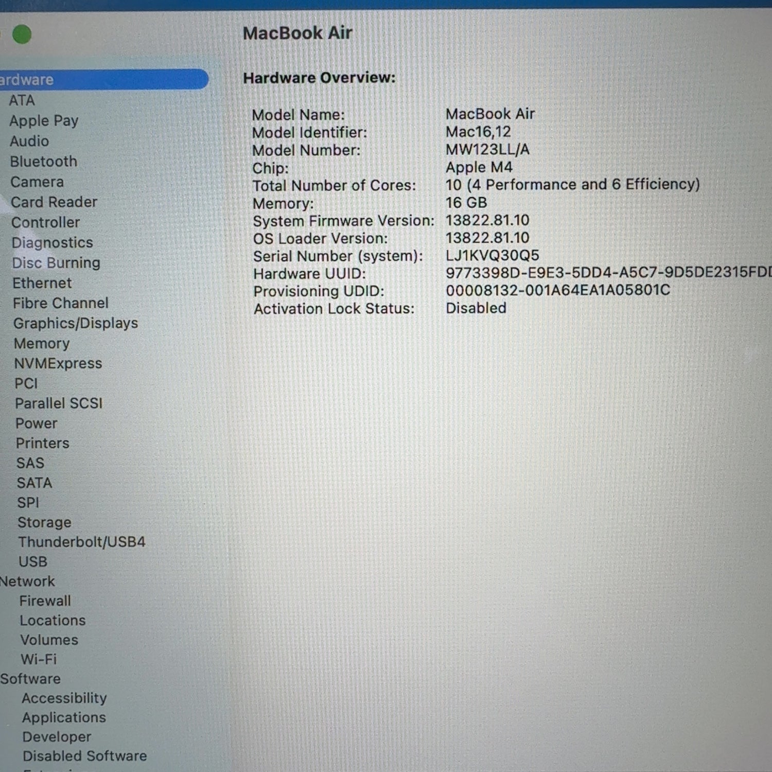Open the Firewall section
This screenshot has width=772, height=772.
pos(45,601)
